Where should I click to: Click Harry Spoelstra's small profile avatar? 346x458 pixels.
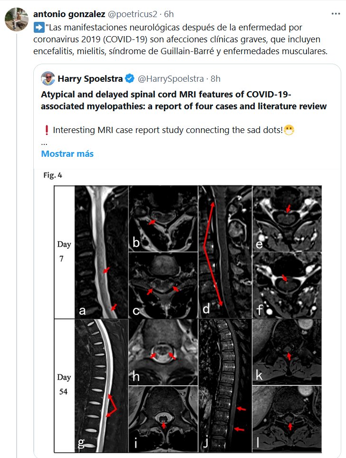[x=48, y=78]
